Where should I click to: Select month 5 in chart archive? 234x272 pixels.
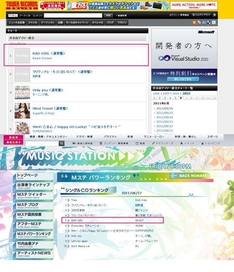click(x=175, y=98)
